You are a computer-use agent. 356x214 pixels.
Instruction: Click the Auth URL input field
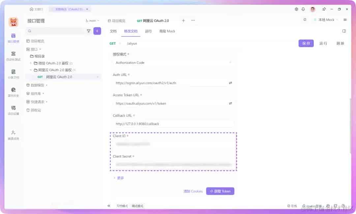[170, 83]
